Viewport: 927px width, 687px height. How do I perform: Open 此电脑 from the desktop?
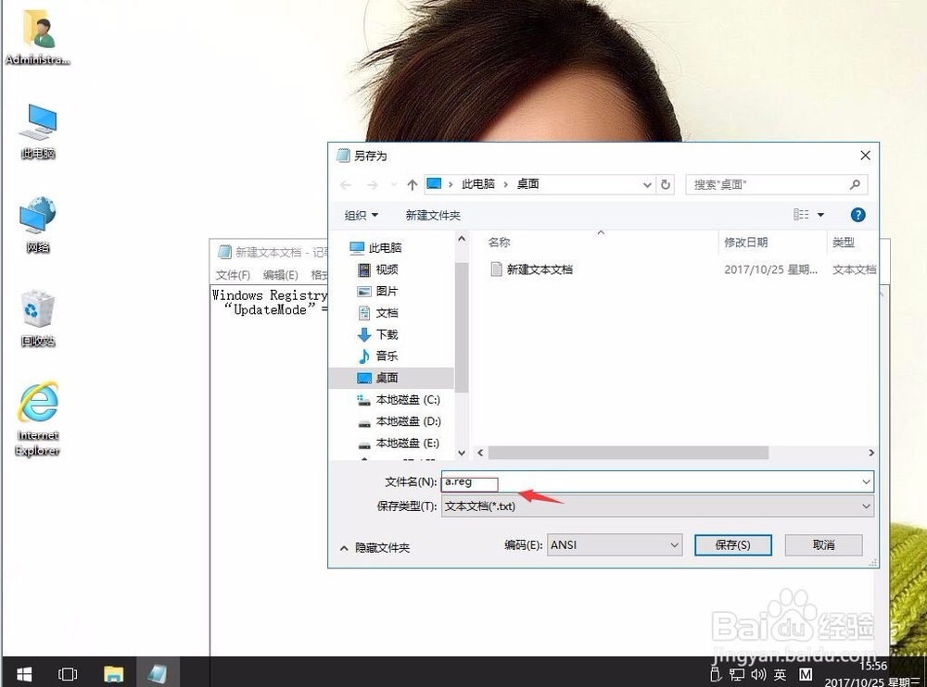coord(37,130)
